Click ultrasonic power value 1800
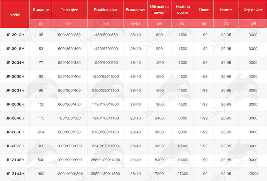The height and width of the screenshot is (181, 267). click(159, 104)
